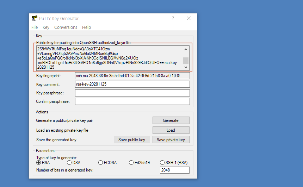The width and height of the screenshot is (303, 187).
Task: Click Save private key button
Action: pos(171,140)
